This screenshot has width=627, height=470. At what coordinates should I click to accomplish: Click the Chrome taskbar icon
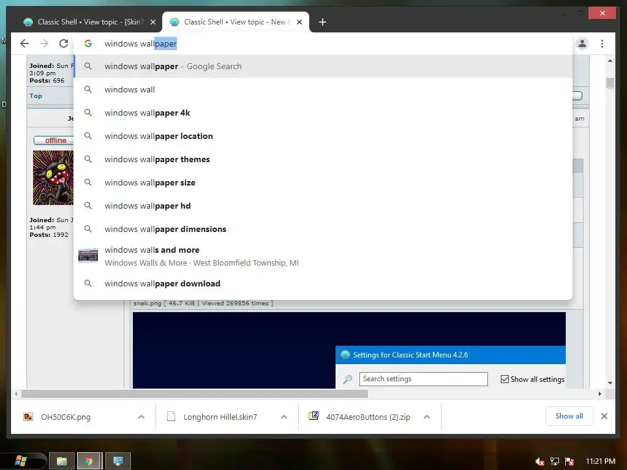(89, 461)
